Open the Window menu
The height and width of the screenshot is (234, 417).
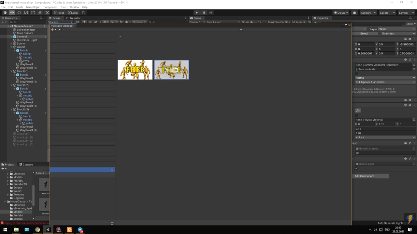(x=74, y=7)
